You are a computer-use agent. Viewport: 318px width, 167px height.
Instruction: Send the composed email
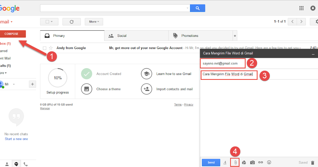tap(211, 162)
